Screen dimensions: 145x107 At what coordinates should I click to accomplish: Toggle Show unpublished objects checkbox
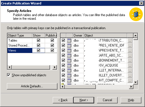coord(9,75)
